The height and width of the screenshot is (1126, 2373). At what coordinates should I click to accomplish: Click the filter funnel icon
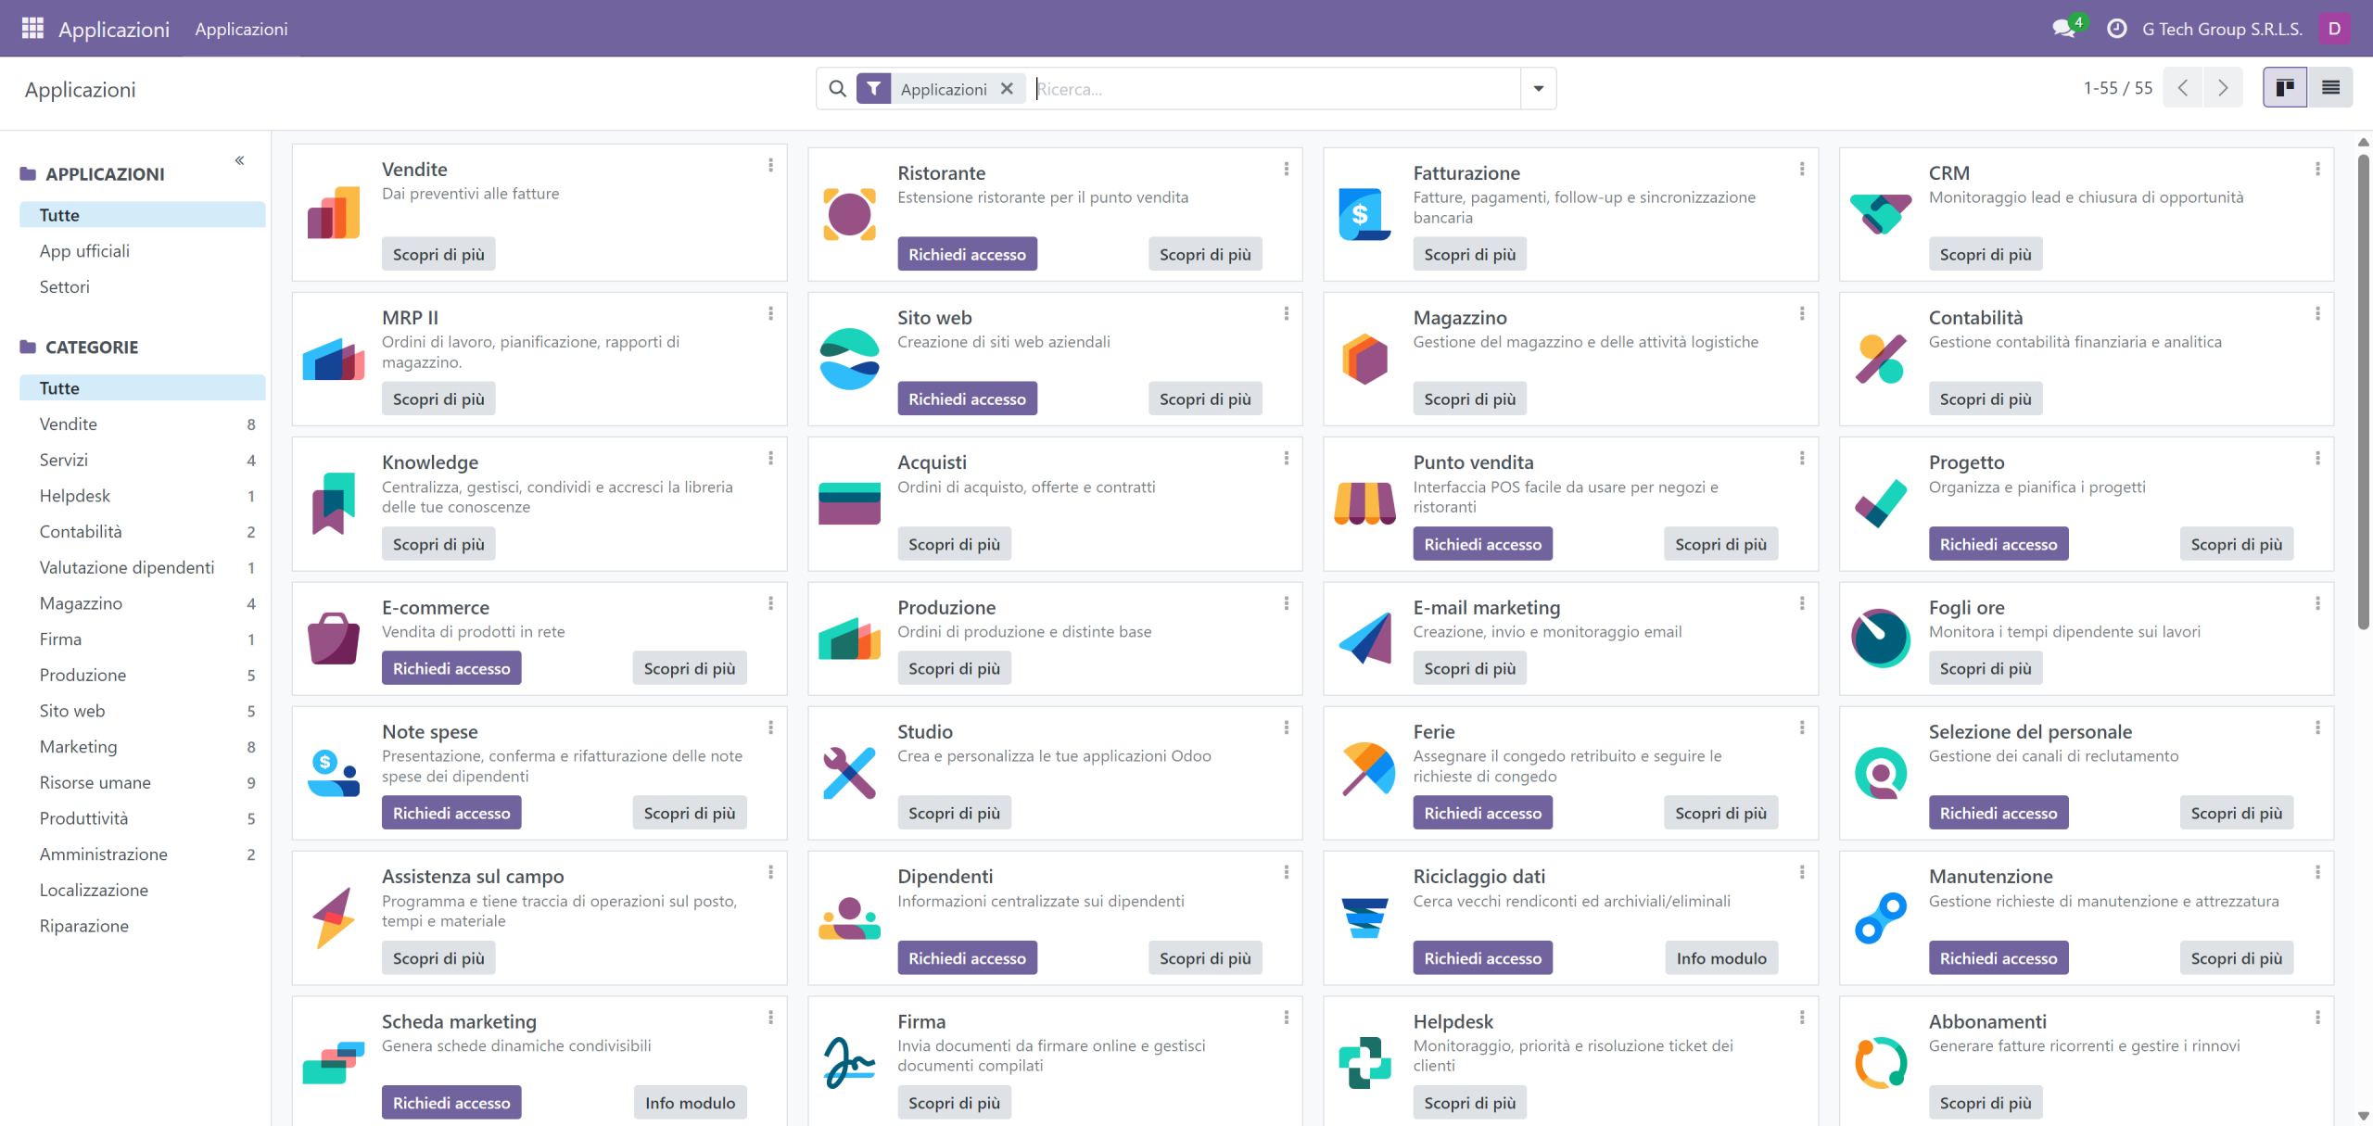click(874, 89)
